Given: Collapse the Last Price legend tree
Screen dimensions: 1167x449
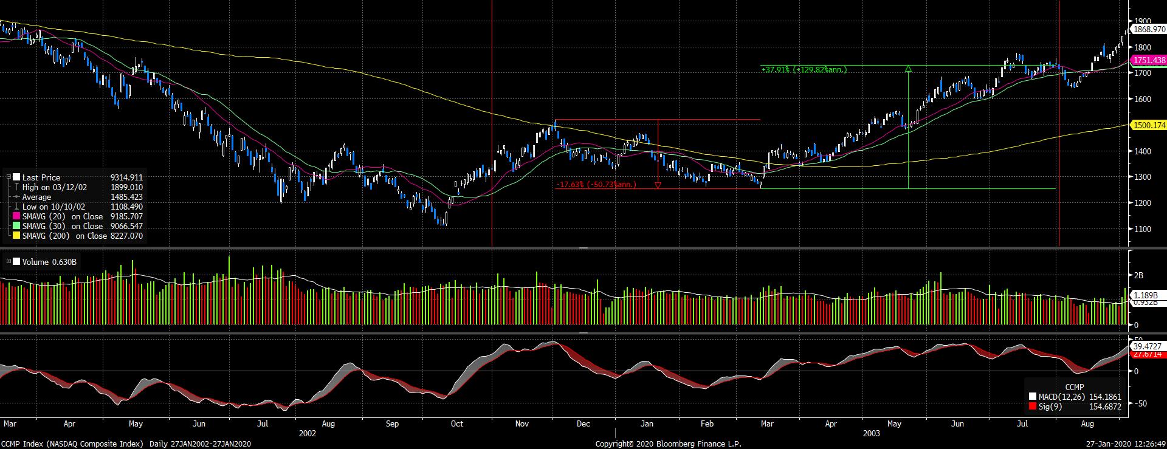Looking at the screenshot, I should [9, 177].
